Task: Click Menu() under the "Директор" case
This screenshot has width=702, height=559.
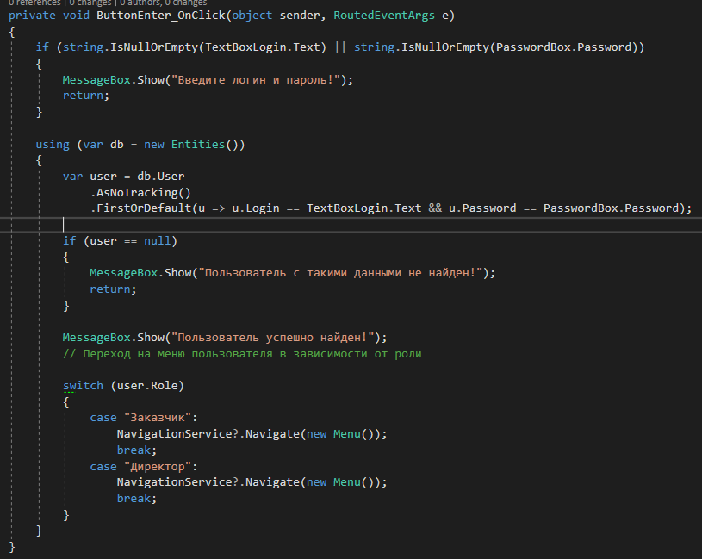Action: (x=354, y=482)
